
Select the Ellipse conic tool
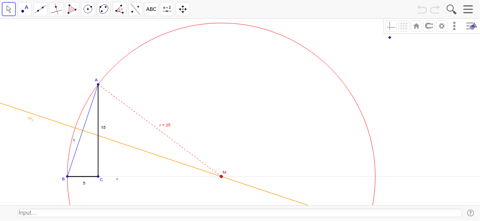104,9
